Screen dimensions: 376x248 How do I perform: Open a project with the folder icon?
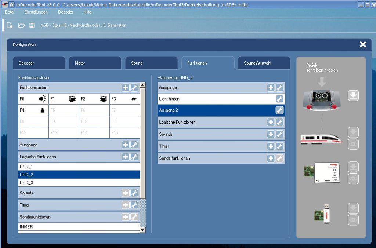21,25
